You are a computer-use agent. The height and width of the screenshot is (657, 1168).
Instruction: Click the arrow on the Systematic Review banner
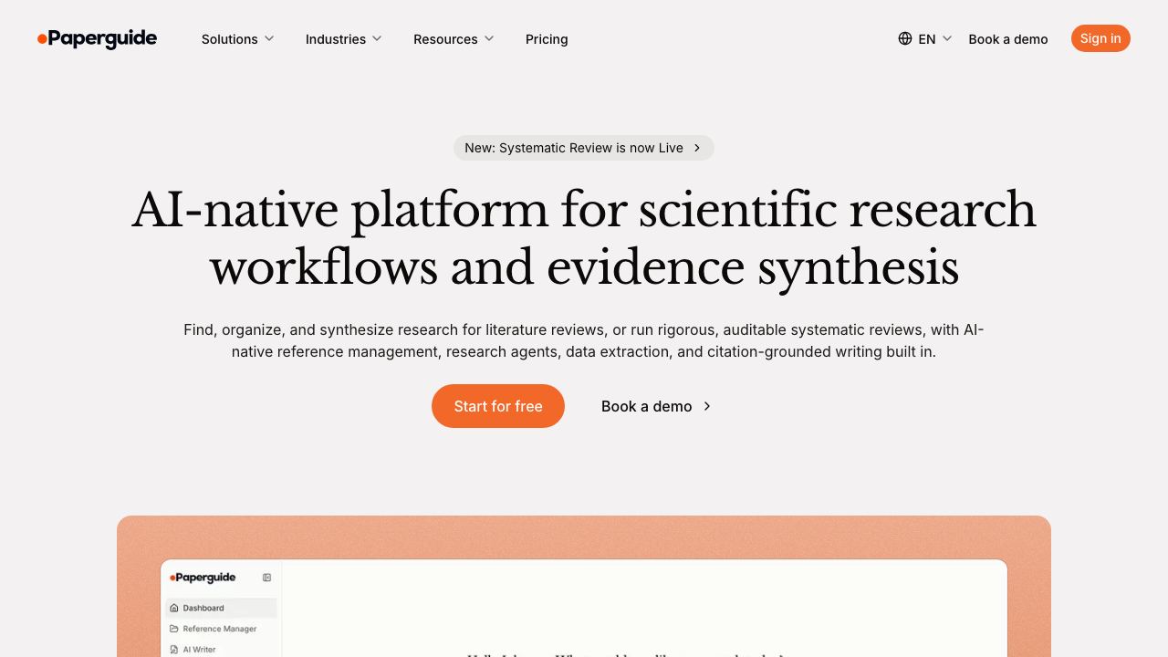pos(697,148)
